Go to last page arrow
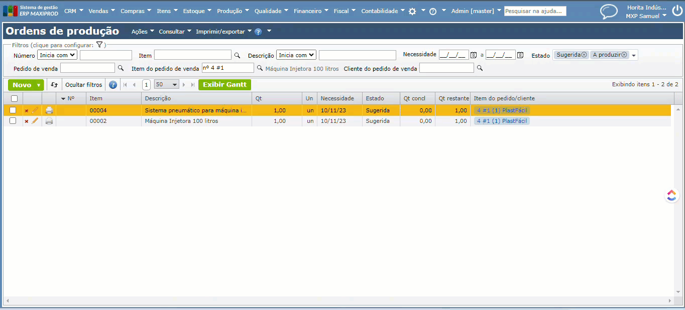Screen dimensions: 685x310 [192, 85]
